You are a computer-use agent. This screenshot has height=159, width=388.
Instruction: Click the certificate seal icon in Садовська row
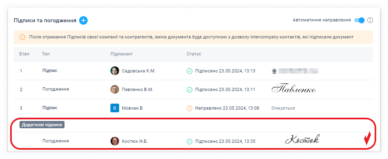click(274, 71)
